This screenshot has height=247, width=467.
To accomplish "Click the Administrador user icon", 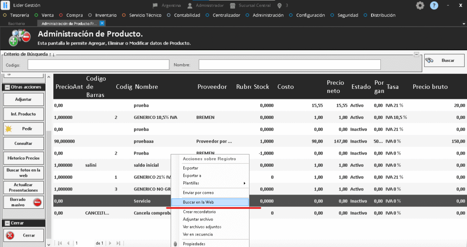I will point(190,6).
